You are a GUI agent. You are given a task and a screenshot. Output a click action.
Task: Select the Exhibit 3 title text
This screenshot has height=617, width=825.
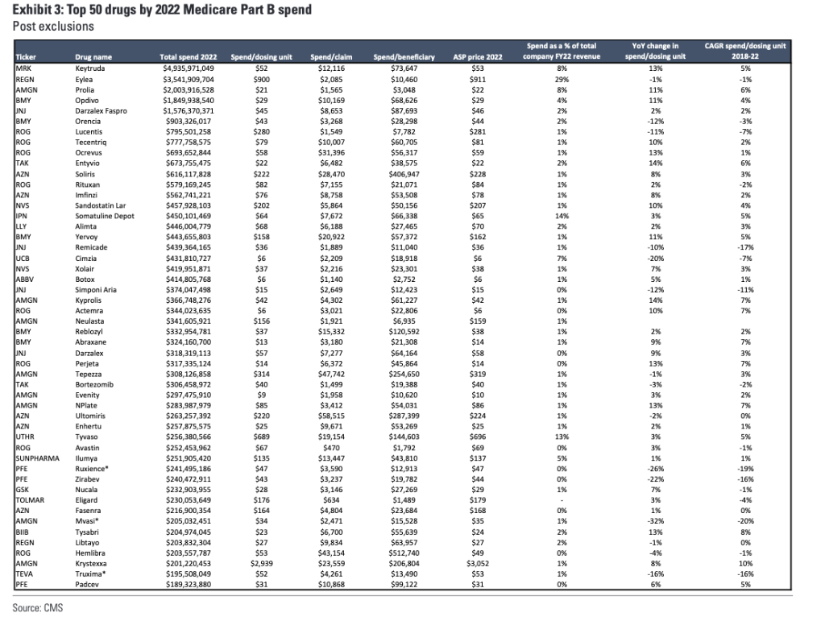[162, 10]
